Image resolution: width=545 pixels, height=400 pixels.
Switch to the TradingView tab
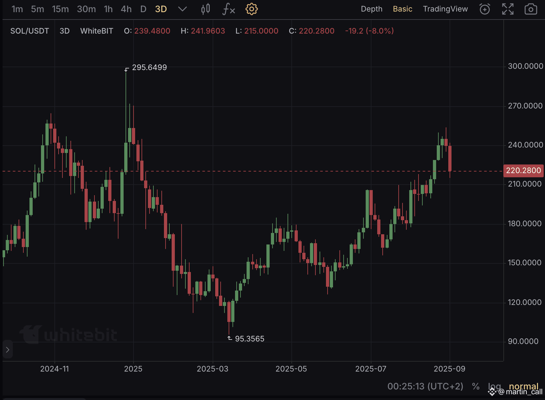click(x=445, y=9)
